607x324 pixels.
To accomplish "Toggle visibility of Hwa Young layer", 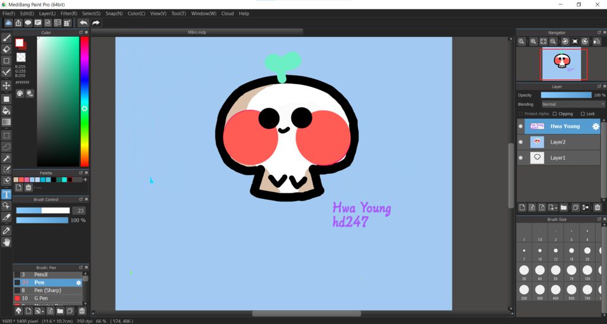I will [520, 127].
